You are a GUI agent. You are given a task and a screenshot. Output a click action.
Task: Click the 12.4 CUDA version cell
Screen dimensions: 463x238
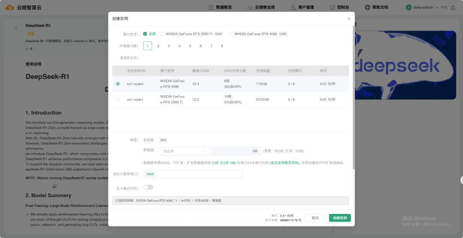pyautogui.click(x=195, y=84)
